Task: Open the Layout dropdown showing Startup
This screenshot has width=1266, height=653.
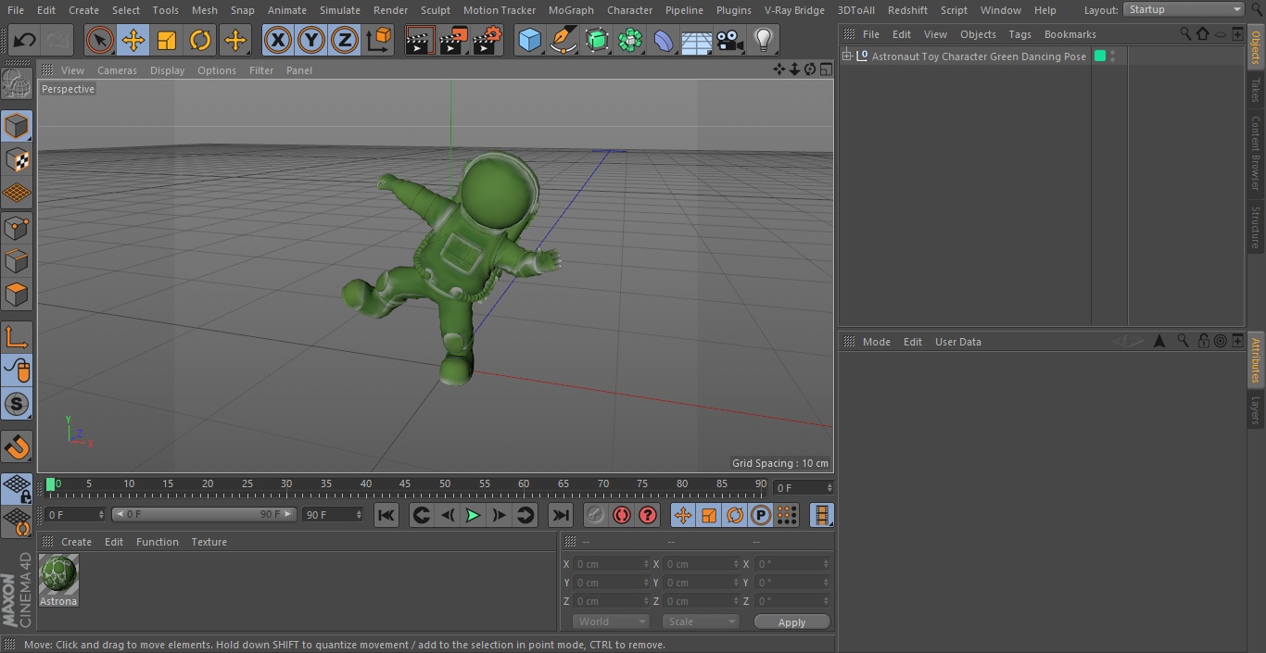Action: (x=1184, y=9)
